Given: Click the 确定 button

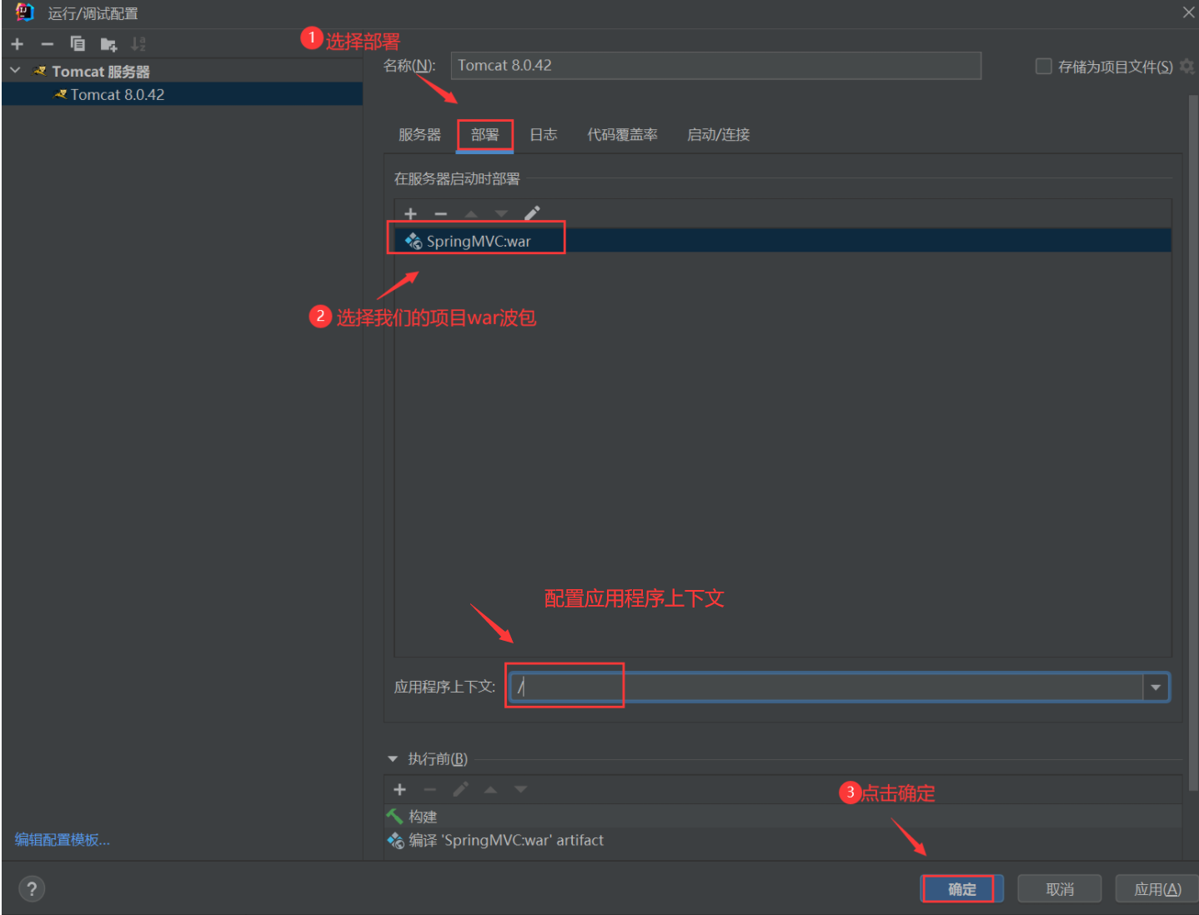Looking at the screenshot, I should 962,889.
